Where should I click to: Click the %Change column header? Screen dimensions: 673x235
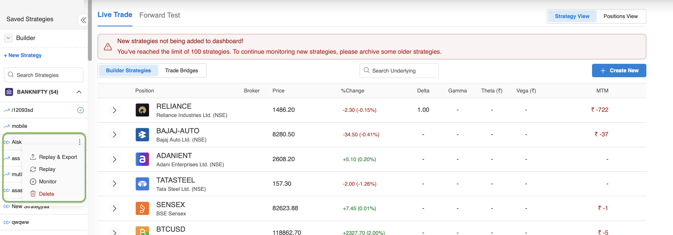[352, 90]
